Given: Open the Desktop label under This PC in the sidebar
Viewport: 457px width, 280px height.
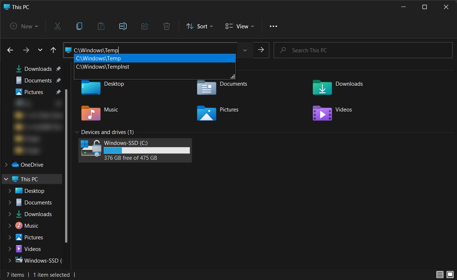Looking at the screenshot, I should (34, 191).
